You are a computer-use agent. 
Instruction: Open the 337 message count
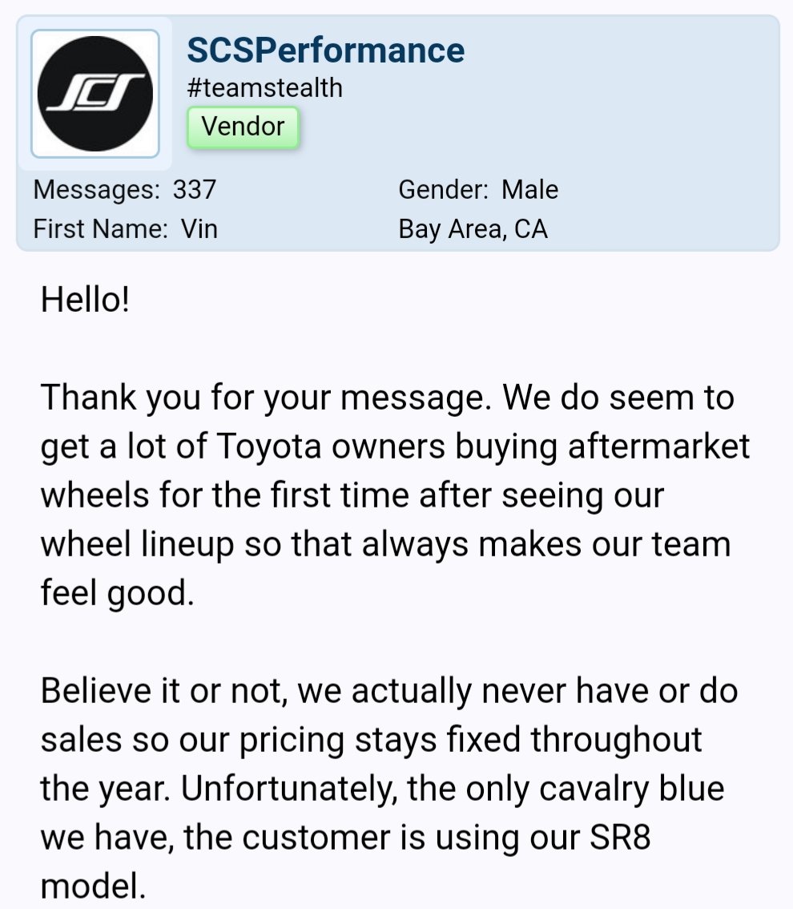point(194,189)
